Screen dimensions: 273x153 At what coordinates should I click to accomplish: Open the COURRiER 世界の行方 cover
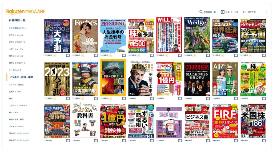[x=197, y=79]
